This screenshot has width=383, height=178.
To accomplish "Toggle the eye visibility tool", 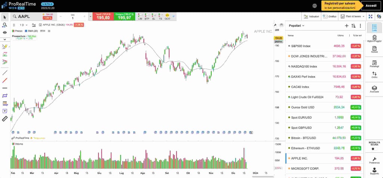I will point(5,32).
